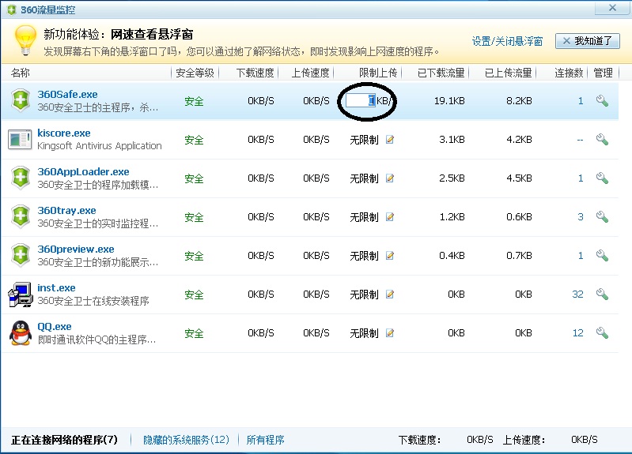Click the 360AppLoader.exe shield icon
The height and width of the screenshot is (454, 632).
coord(21,178)
